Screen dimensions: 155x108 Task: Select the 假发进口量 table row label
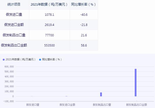pos(14,14)
